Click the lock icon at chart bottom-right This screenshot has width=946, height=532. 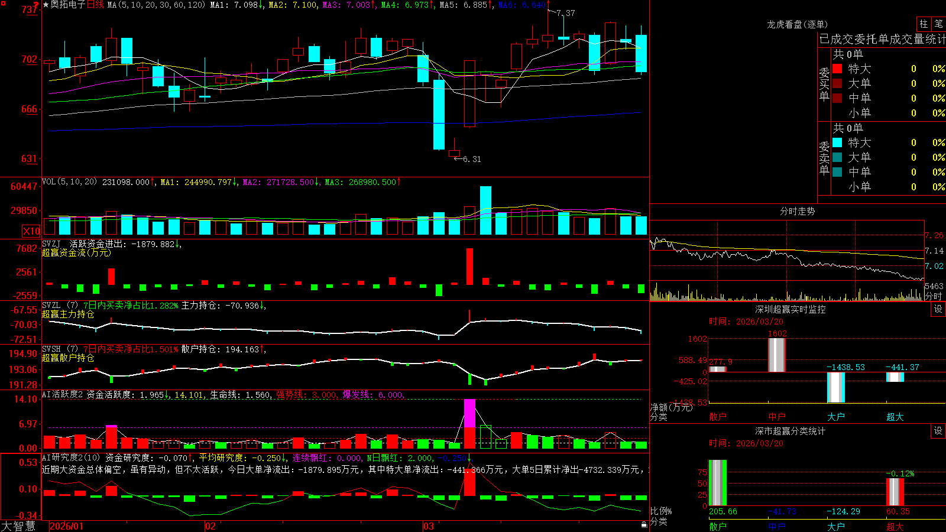[x=644, y=524]
